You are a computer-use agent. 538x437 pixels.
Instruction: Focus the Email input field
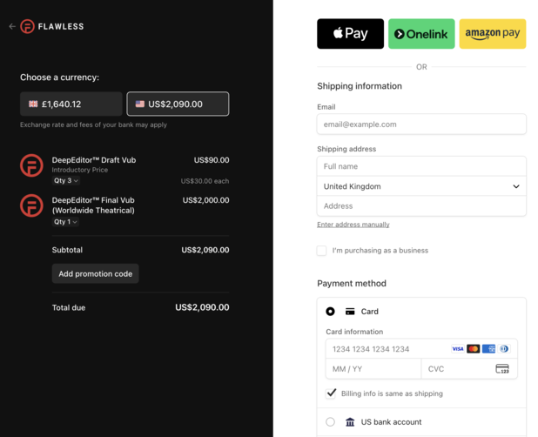[x=421, y=124]
